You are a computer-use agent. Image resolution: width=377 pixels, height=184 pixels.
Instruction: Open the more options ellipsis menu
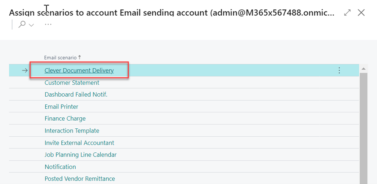pyautogui.click(x=48, y=24)
